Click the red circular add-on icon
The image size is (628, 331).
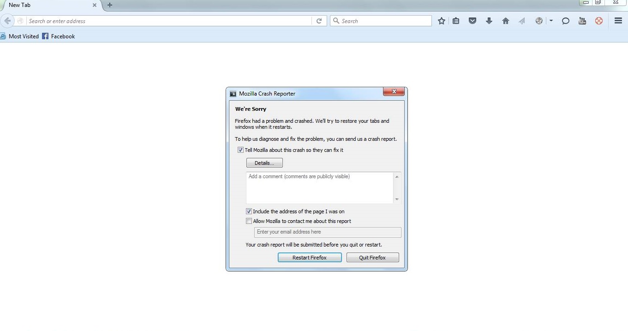coord(599,21)
